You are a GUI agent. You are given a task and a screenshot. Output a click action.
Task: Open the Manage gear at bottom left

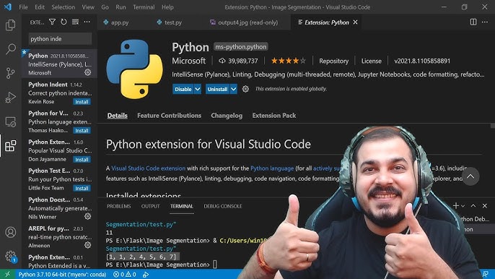(10, 256)
